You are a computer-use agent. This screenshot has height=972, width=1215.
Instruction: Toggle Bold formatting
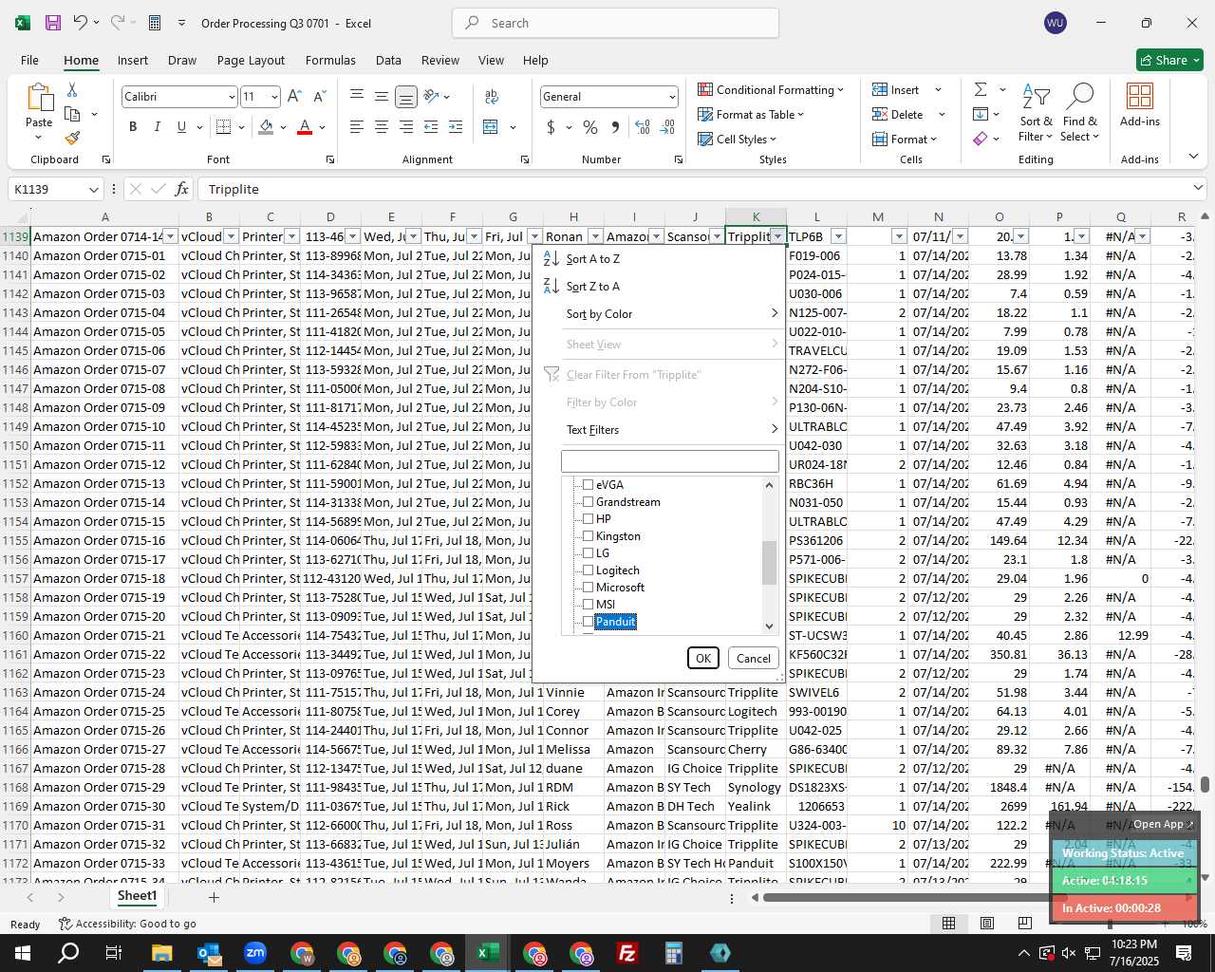[133, 127]
